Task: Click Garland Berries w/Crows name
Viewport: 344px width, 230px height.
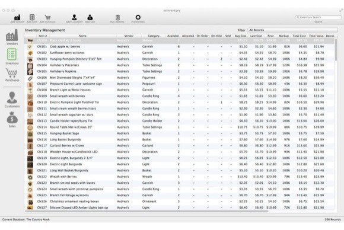Action: click(67, 146)
